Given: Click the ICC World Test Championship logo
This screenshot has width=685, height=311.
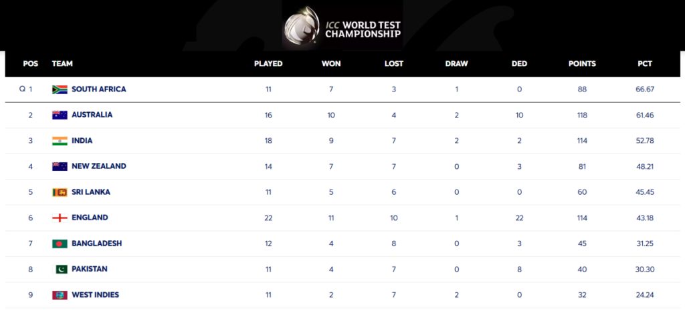Looking at the screenshot, I should pyautogui.click(x=342, y=27).
